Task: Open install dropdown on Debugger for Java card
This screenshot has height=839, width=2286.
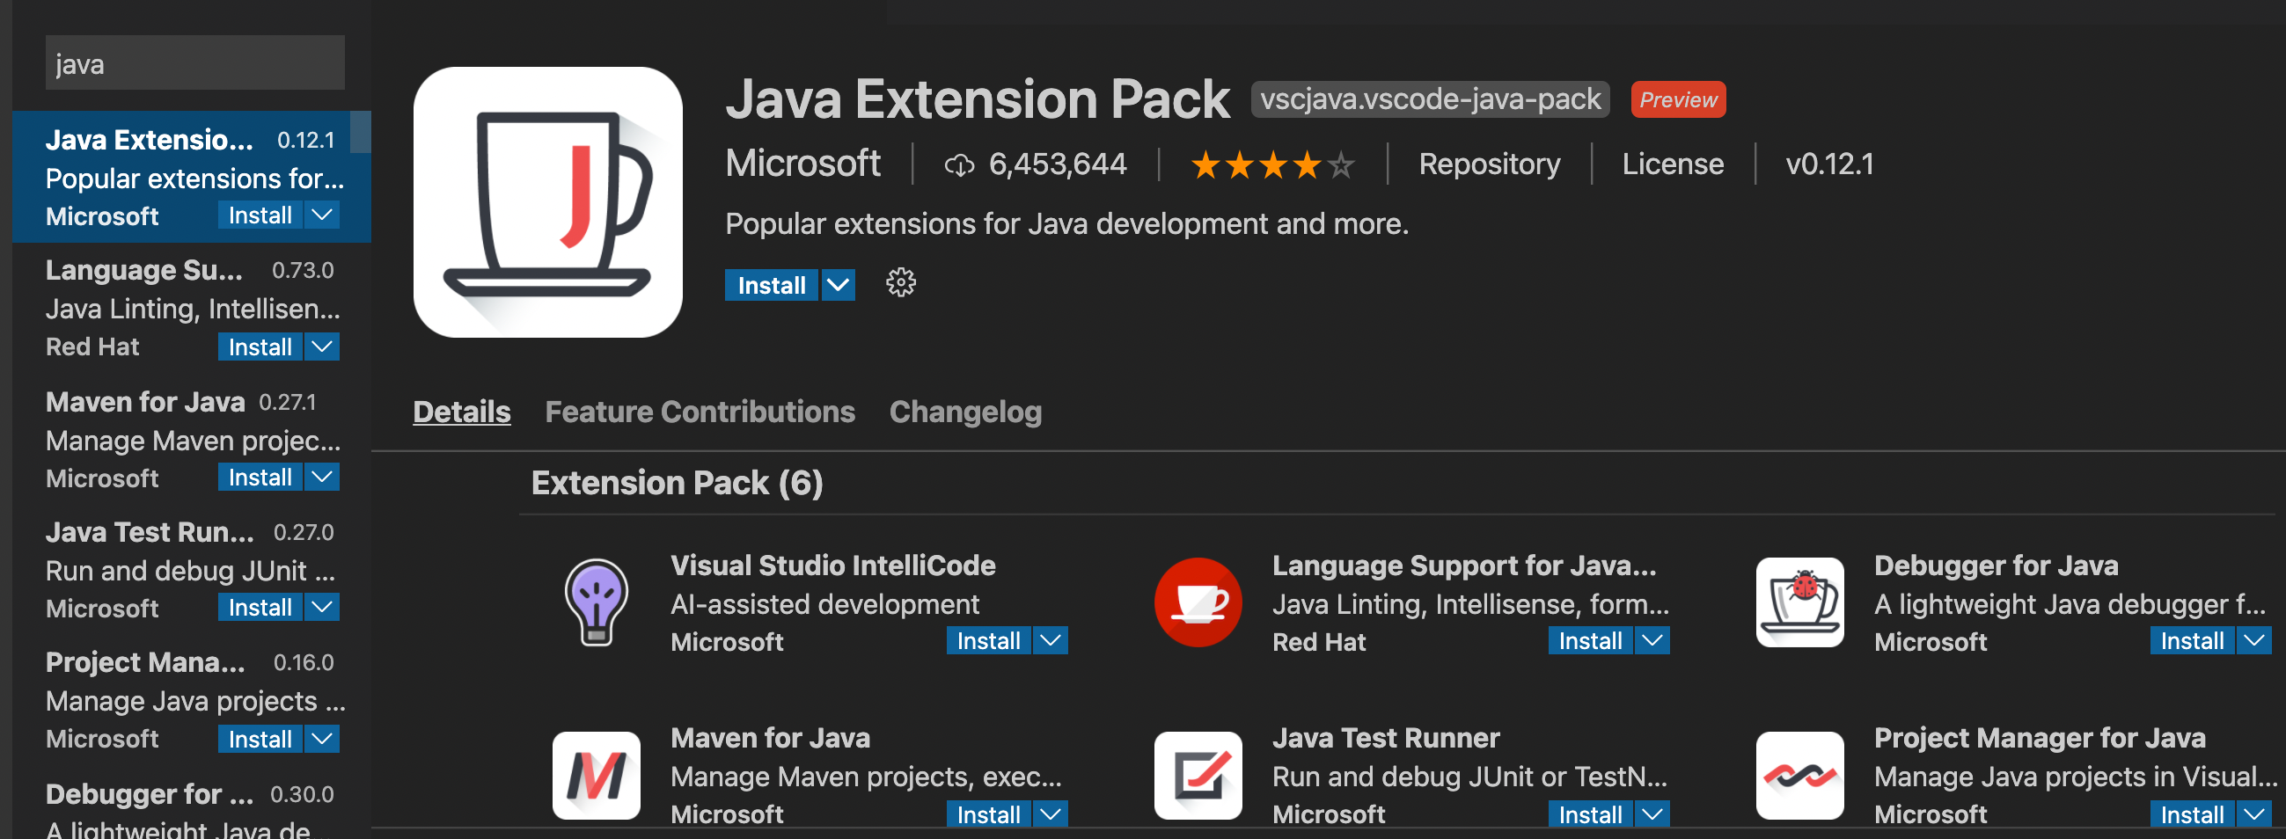Action: pyautogui.click(x=2254, y=640)
